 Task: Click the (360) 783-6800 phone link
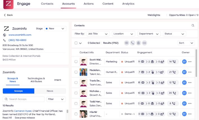17,40
